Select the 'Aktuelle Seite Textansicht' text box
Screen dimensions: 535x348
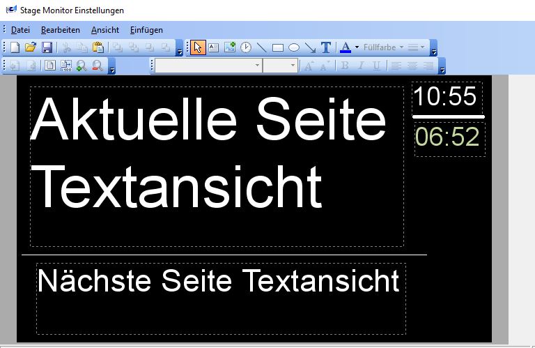click(217, 166)
